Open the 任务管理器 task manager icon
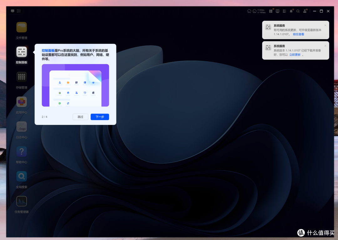Screen dimensions: 338x240 pos(22,201)
